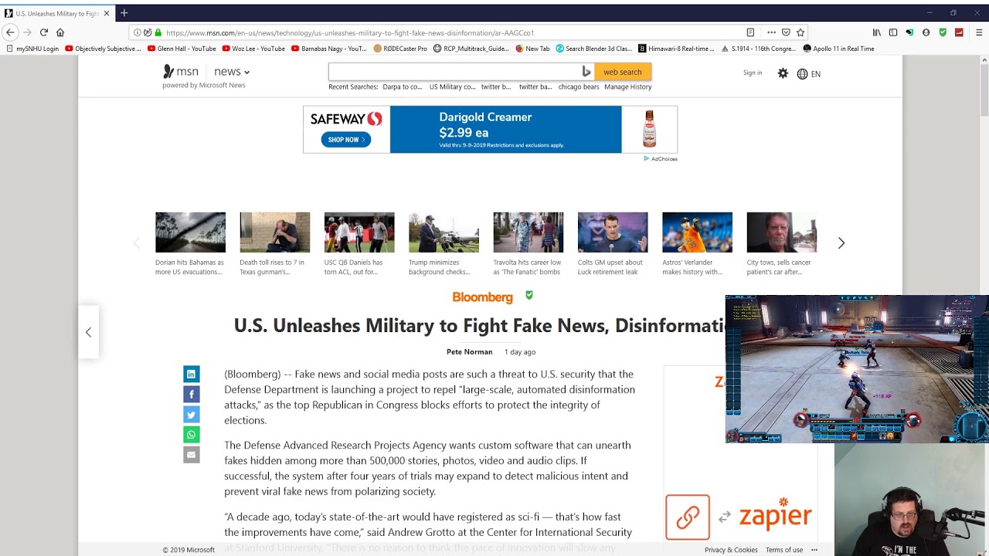Image resolution: width=989 pixels, height=556 pixels.
Task: Share article by email icon
Action: 191,455
